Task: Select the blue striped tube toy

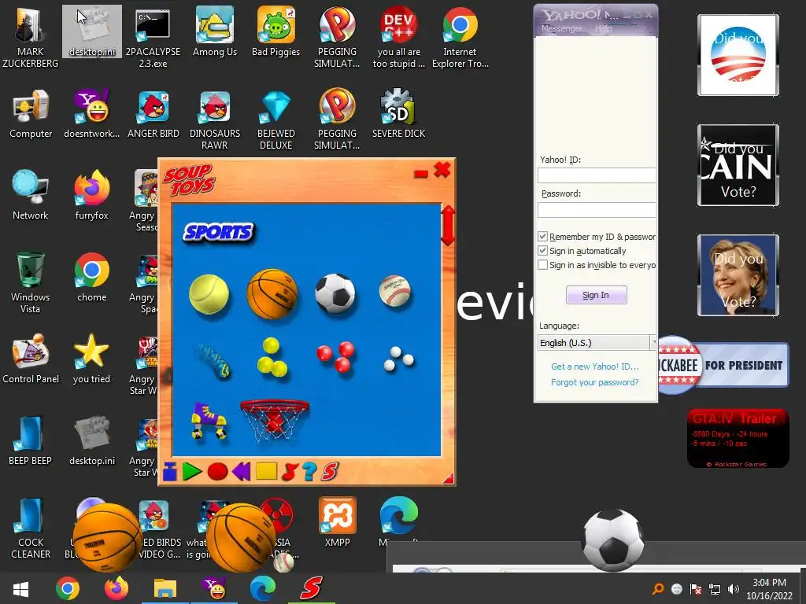Action: (x=213, y=360)
